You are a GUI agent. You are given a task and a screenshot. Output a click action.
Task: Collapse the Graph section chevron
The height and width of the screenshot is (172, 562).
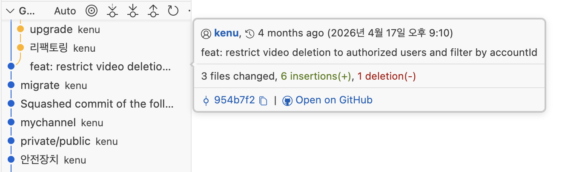coord(11,11)
